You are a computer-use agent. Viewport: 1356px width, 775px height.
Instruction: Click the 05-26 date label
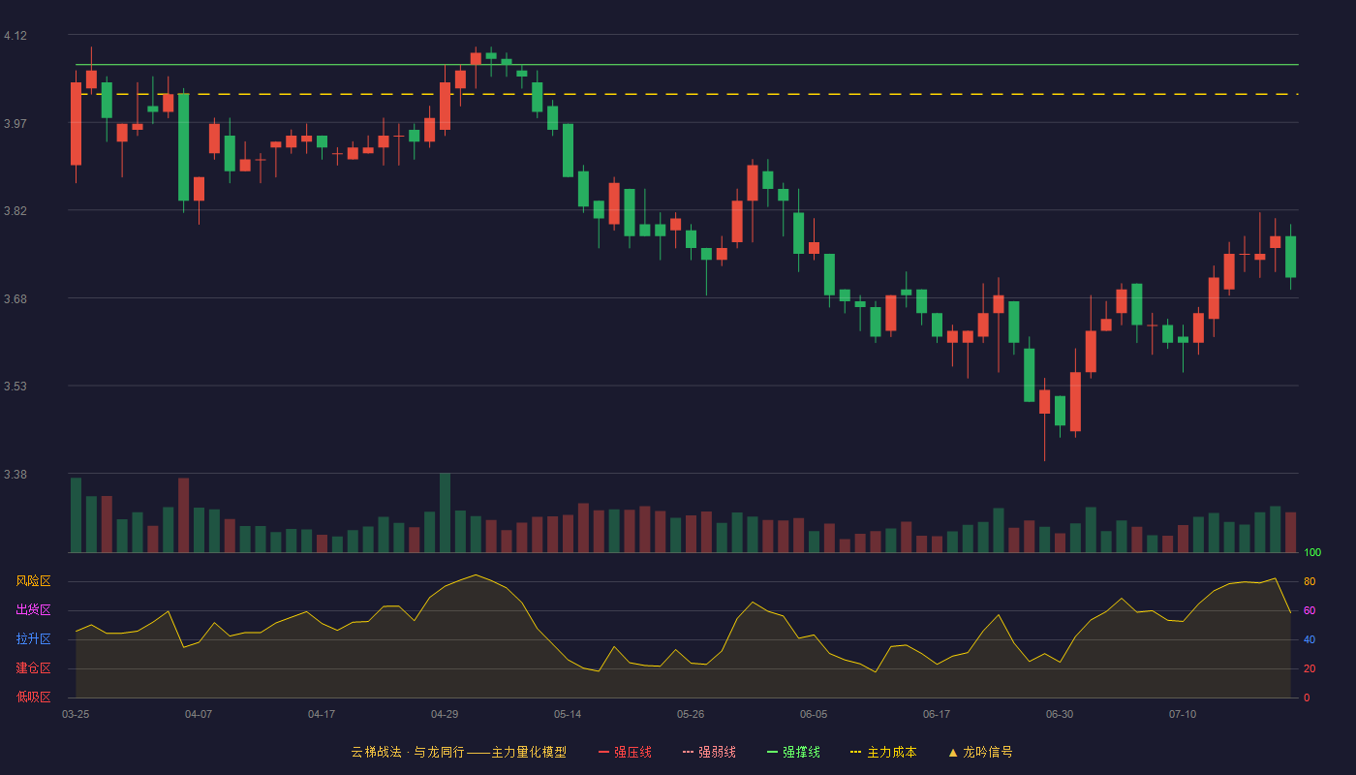click(691, 714)
